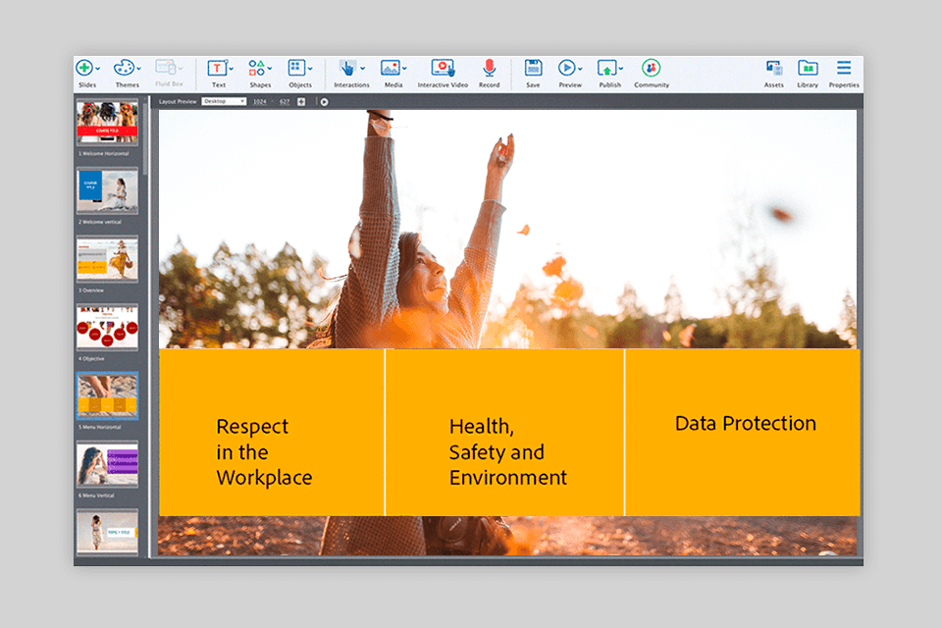Click the Publish icon
This screenshot has width=942, height=628.
point(606,68)
